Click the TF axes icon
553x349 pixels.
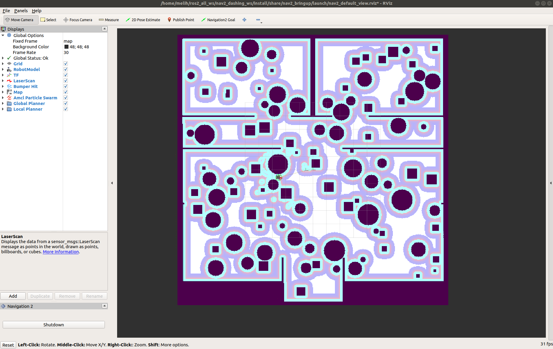coord(9,75)
